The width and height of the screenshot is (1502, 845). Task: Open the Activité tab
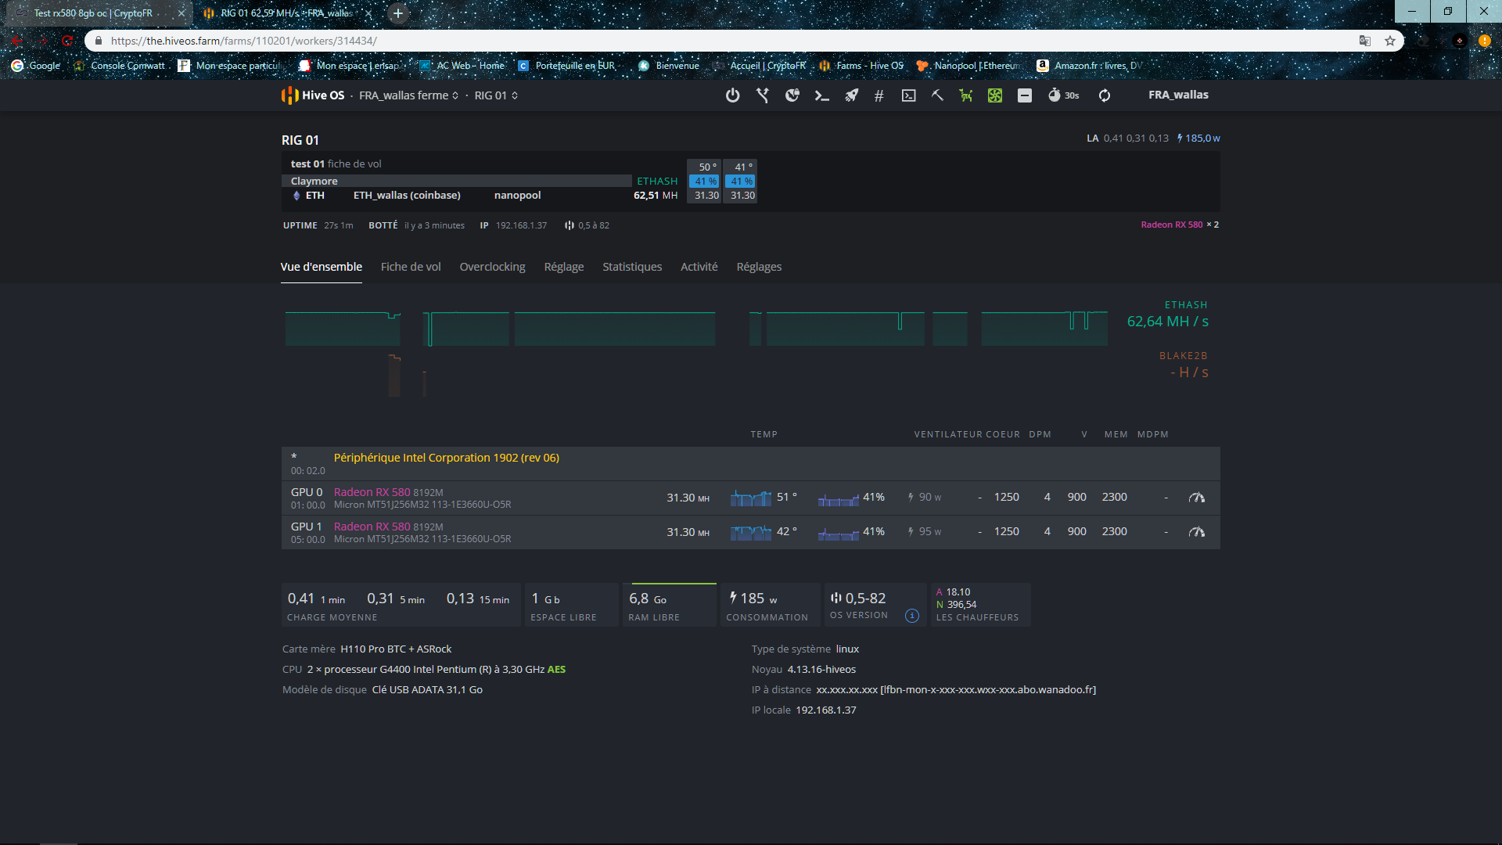(x=699, y=267)
